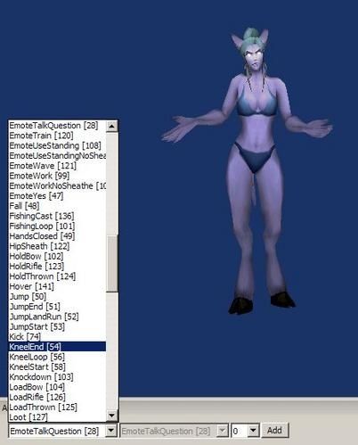This screenshot has width=358, height=445.
Task: Select EmoteWork [99] animation
Action: coord(57,176)
